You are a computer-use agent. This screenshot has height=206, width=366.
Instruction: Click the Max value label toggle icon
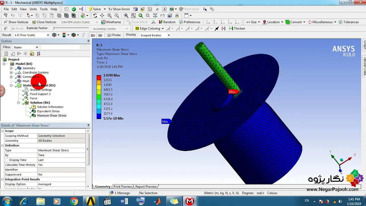coord(93,35)
